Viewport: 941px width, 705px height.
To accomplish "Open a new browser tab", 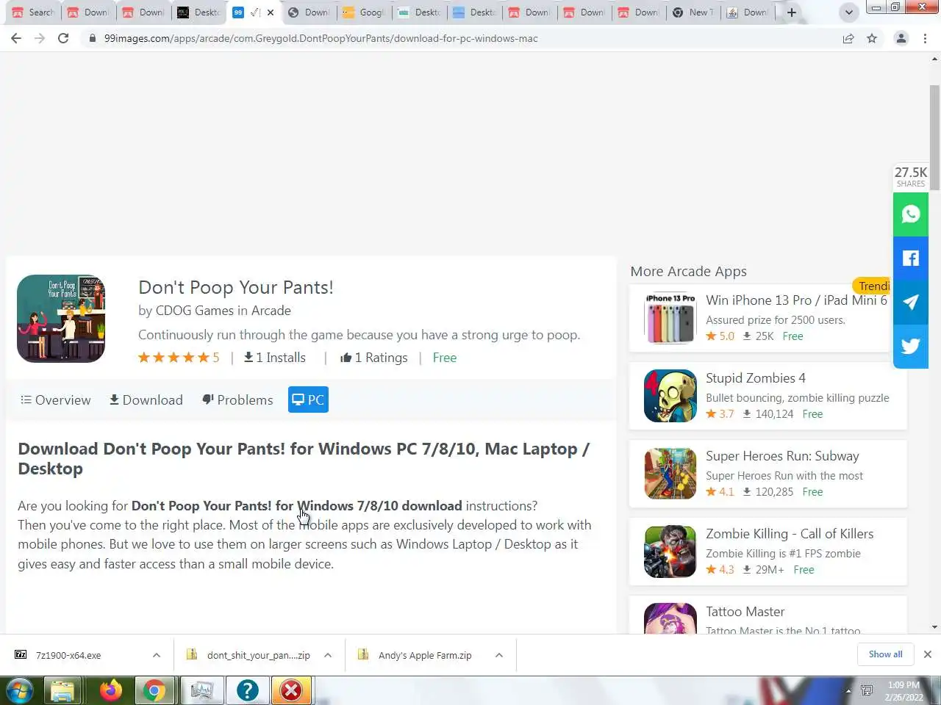I will point(792,12).
